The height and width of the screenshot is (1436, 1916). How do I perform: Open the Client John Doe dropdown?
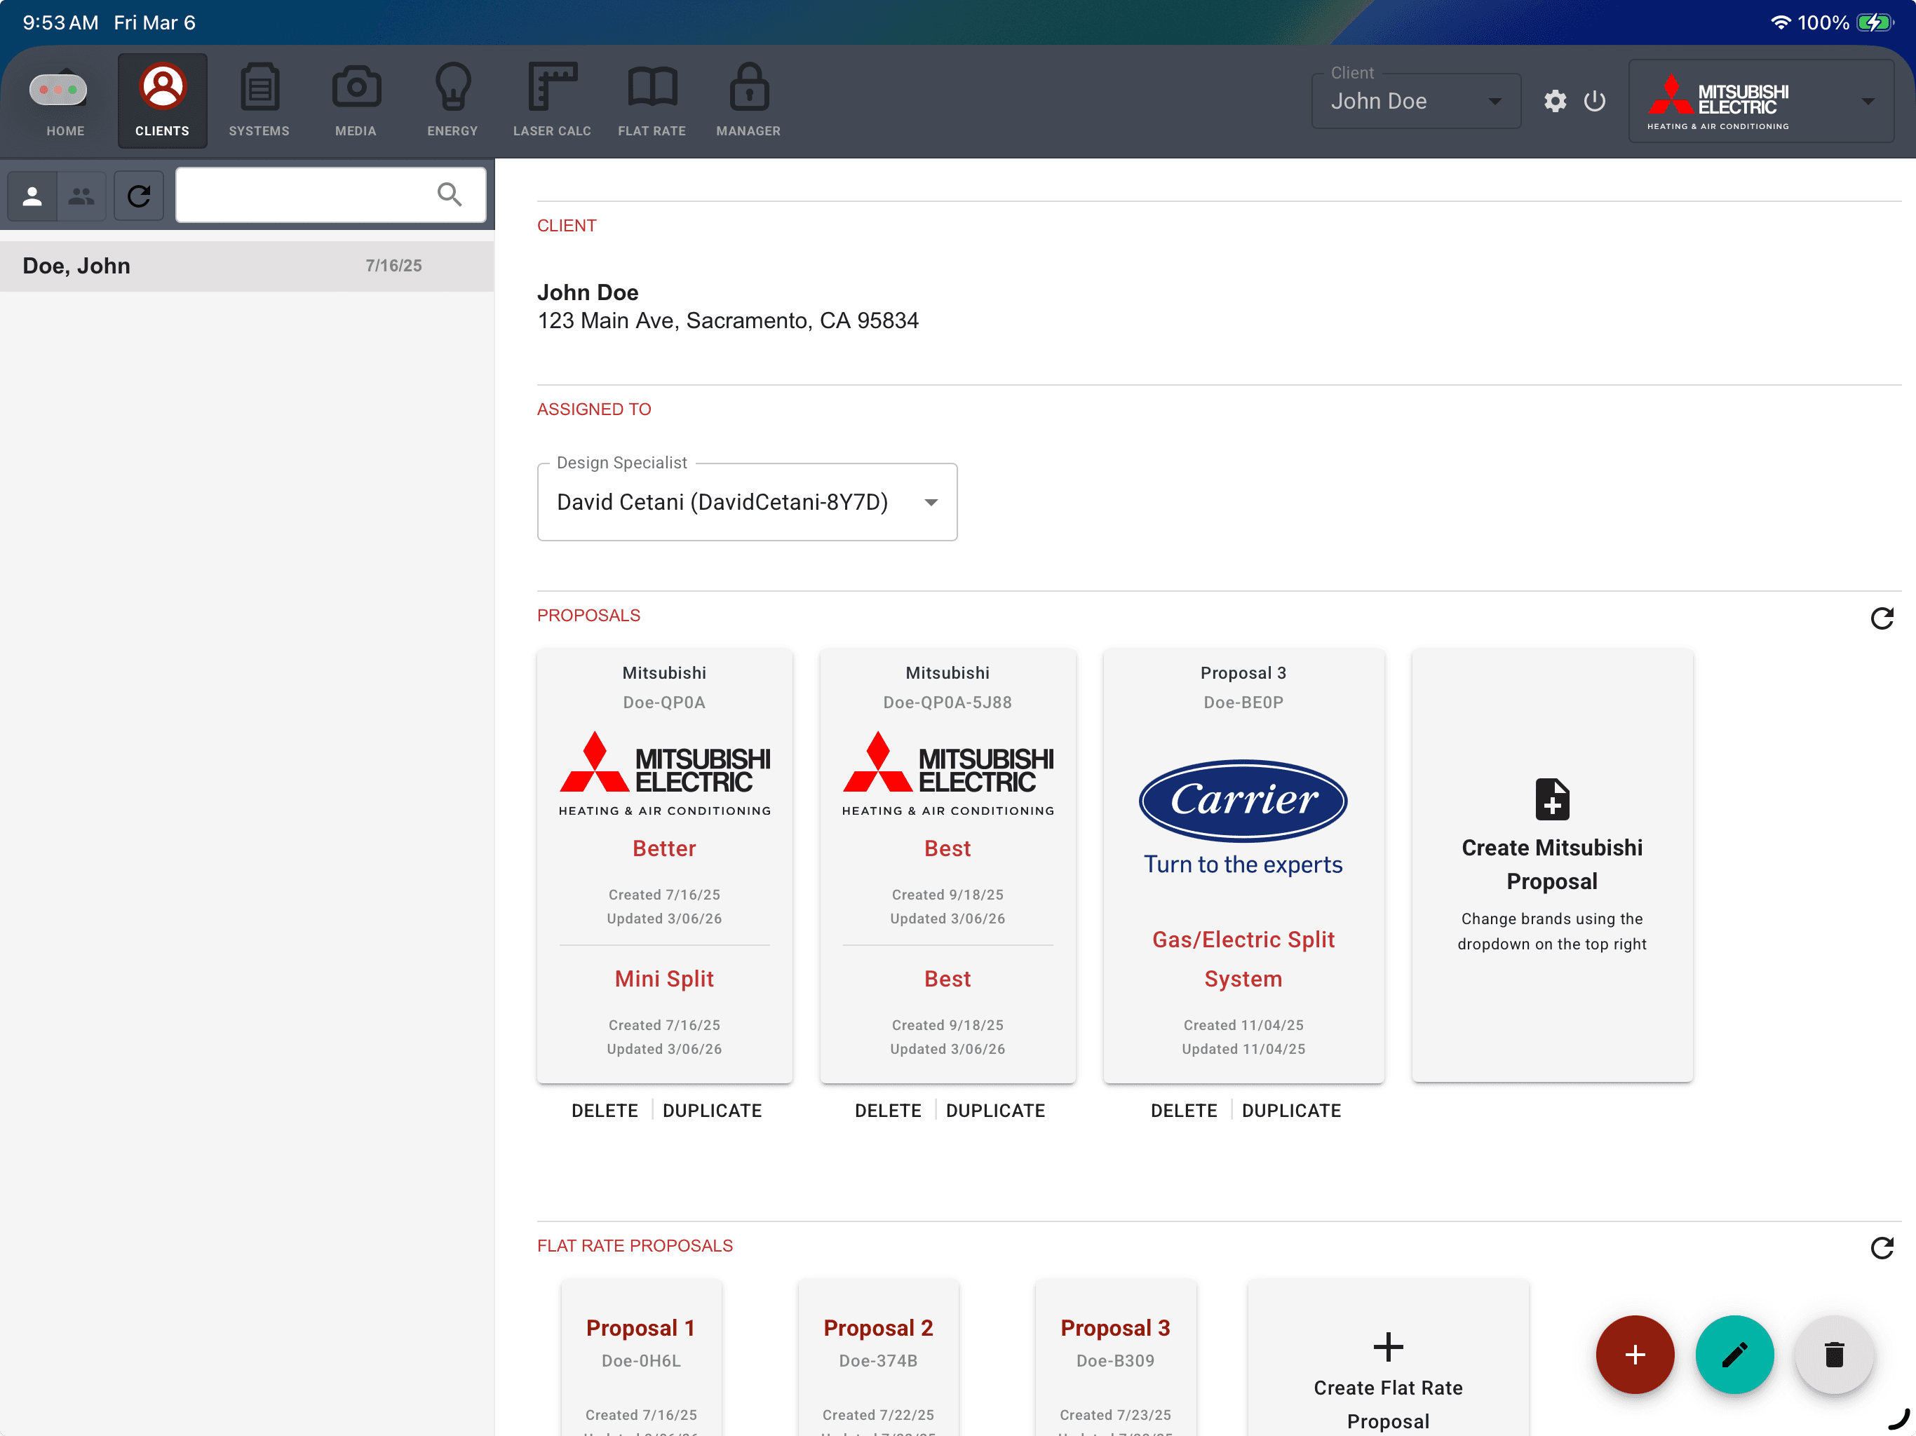pos(1415,100)
